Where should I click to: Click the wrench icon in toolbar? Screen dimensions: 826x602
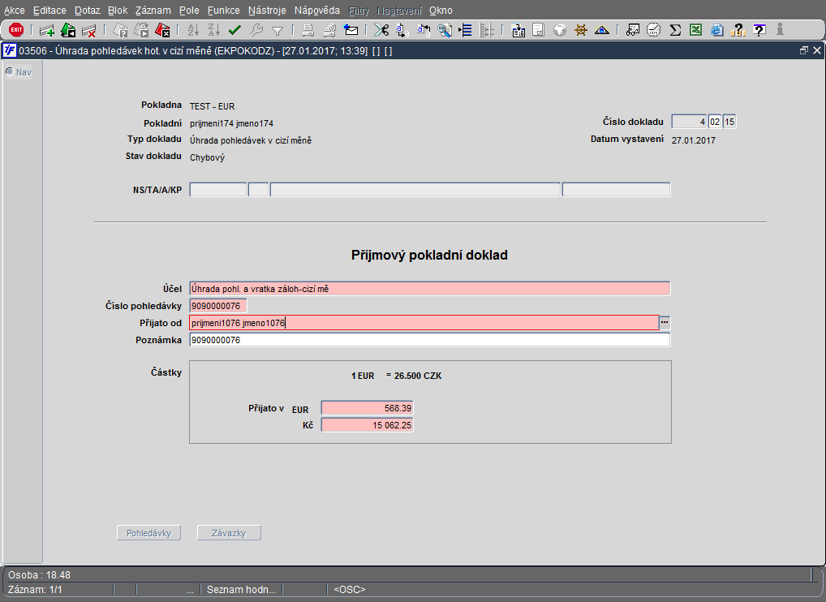(256, 31)
